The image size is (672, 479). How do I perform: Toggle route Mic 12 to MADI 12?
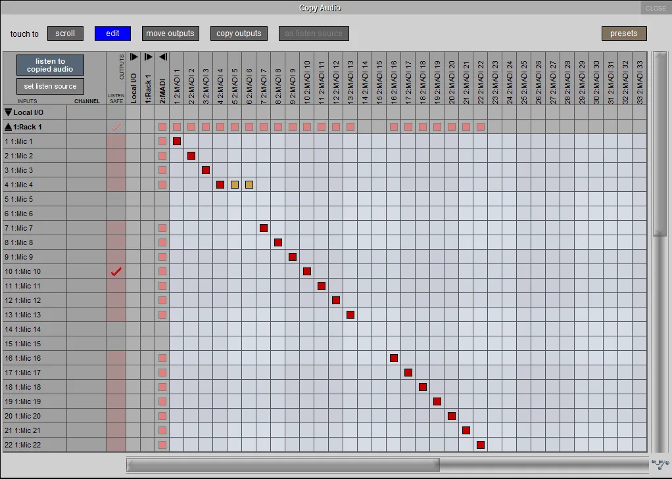point(336,300)
